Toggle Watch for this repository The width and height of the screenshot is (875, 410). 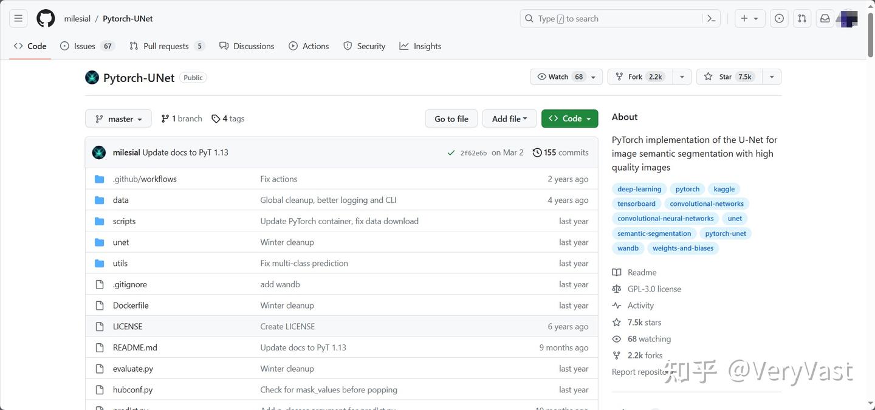click(560, 77)
